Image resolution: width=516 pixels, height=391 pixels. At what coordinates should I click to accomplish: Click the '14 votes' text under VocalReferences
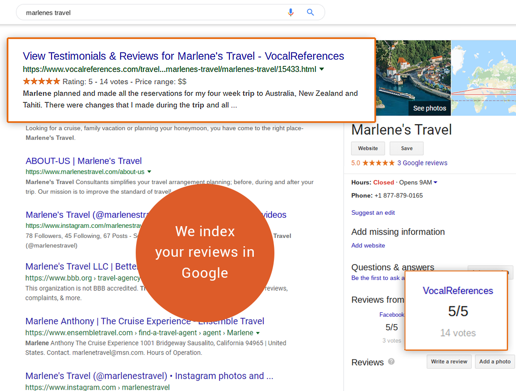458,333
